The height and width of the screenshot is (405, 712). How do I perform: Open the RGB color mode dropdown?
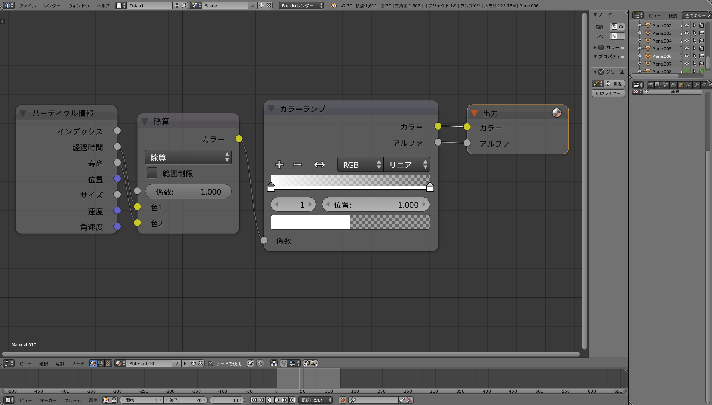coord(360,165)
